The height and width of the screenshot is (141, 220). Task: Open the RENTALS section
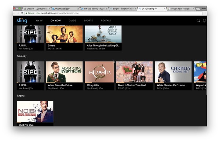coord(106,21)
